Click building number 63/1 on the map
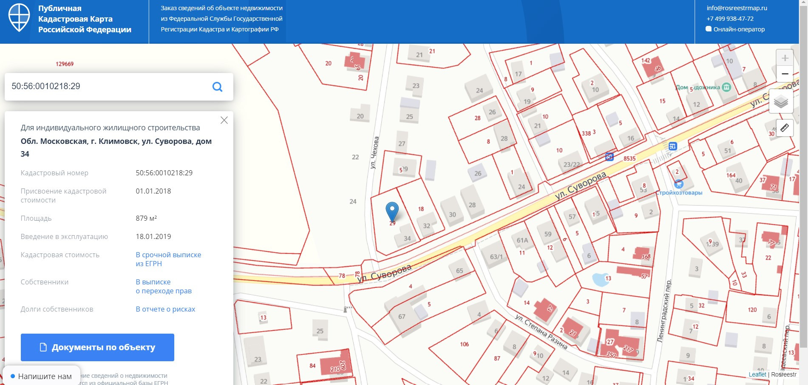 click(x=496, y=257)
